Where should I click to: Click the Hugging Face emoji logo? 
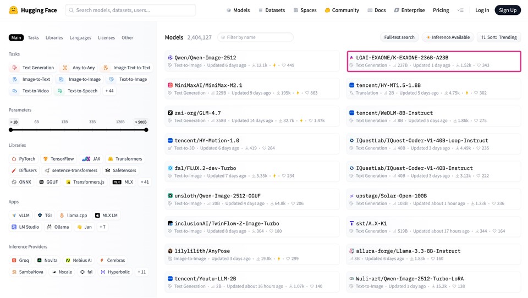click(x=13, y=10)
